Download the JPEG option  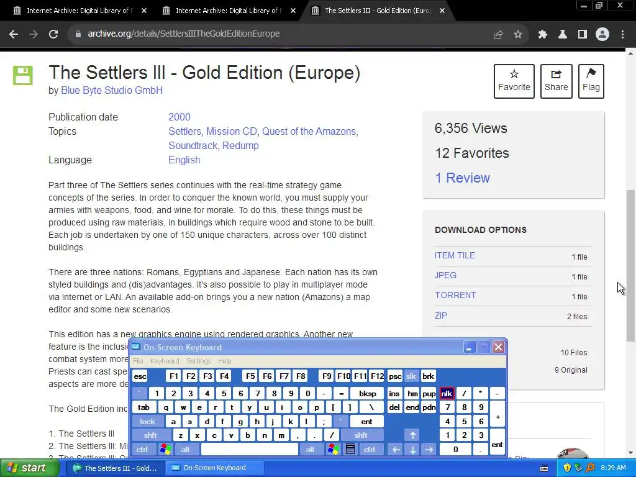pos(445,275)
